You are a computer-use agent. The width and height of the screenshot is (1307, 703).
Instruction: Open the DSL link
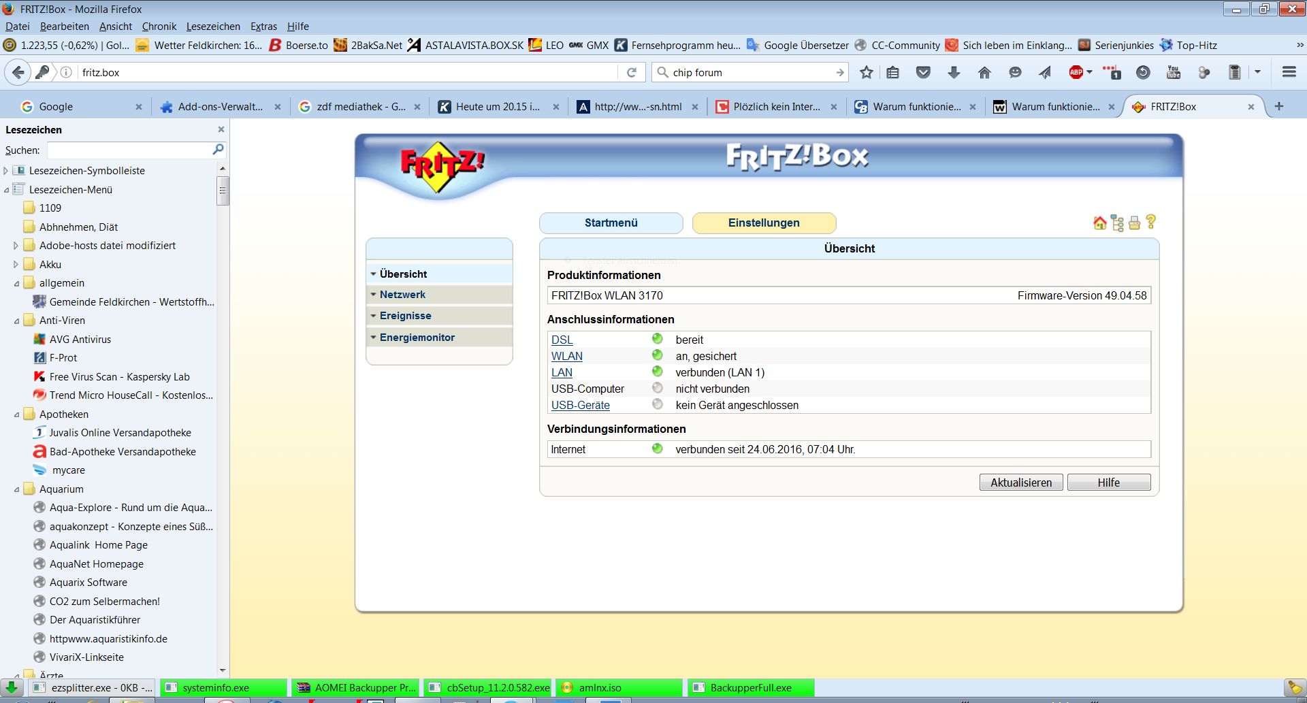coord(562,340)
